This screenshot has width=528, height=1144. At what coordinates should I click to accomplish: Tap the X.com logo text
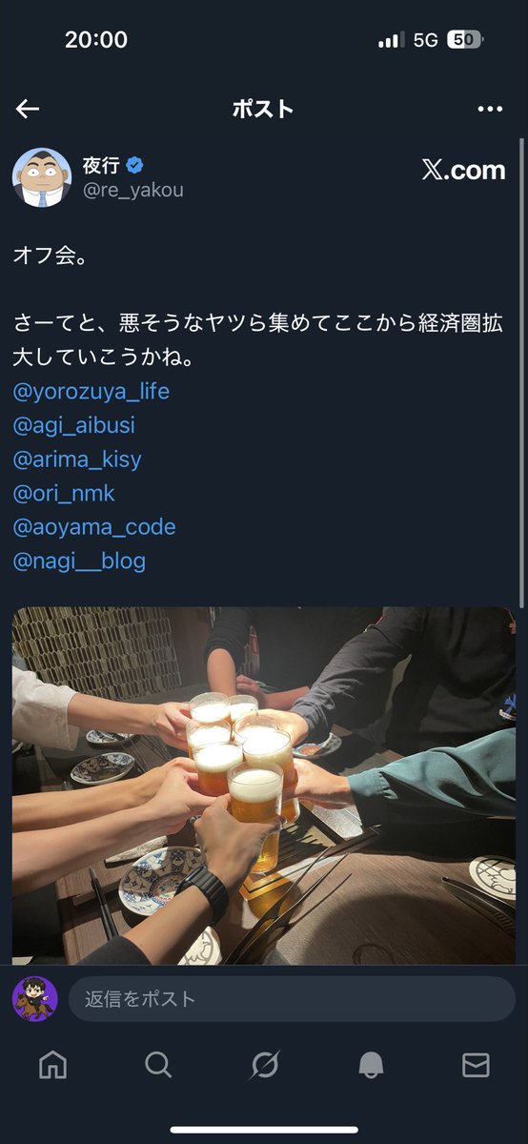click(463, 170)
